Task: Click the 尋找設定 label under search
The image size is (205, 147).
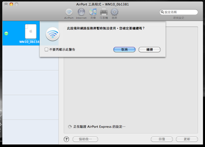Action: [179, 18]
